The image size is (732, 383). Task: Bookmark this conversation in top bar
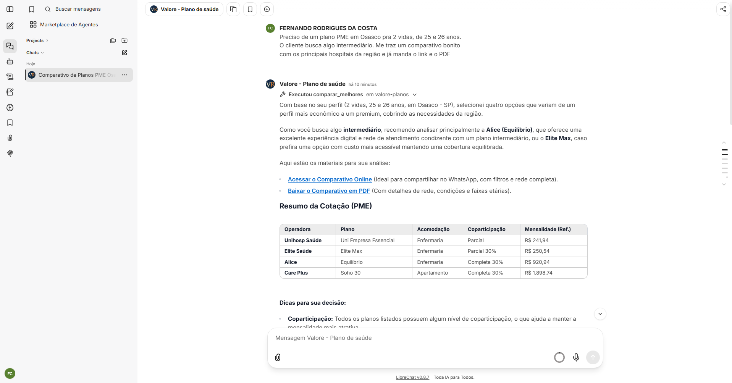point(250,9)
